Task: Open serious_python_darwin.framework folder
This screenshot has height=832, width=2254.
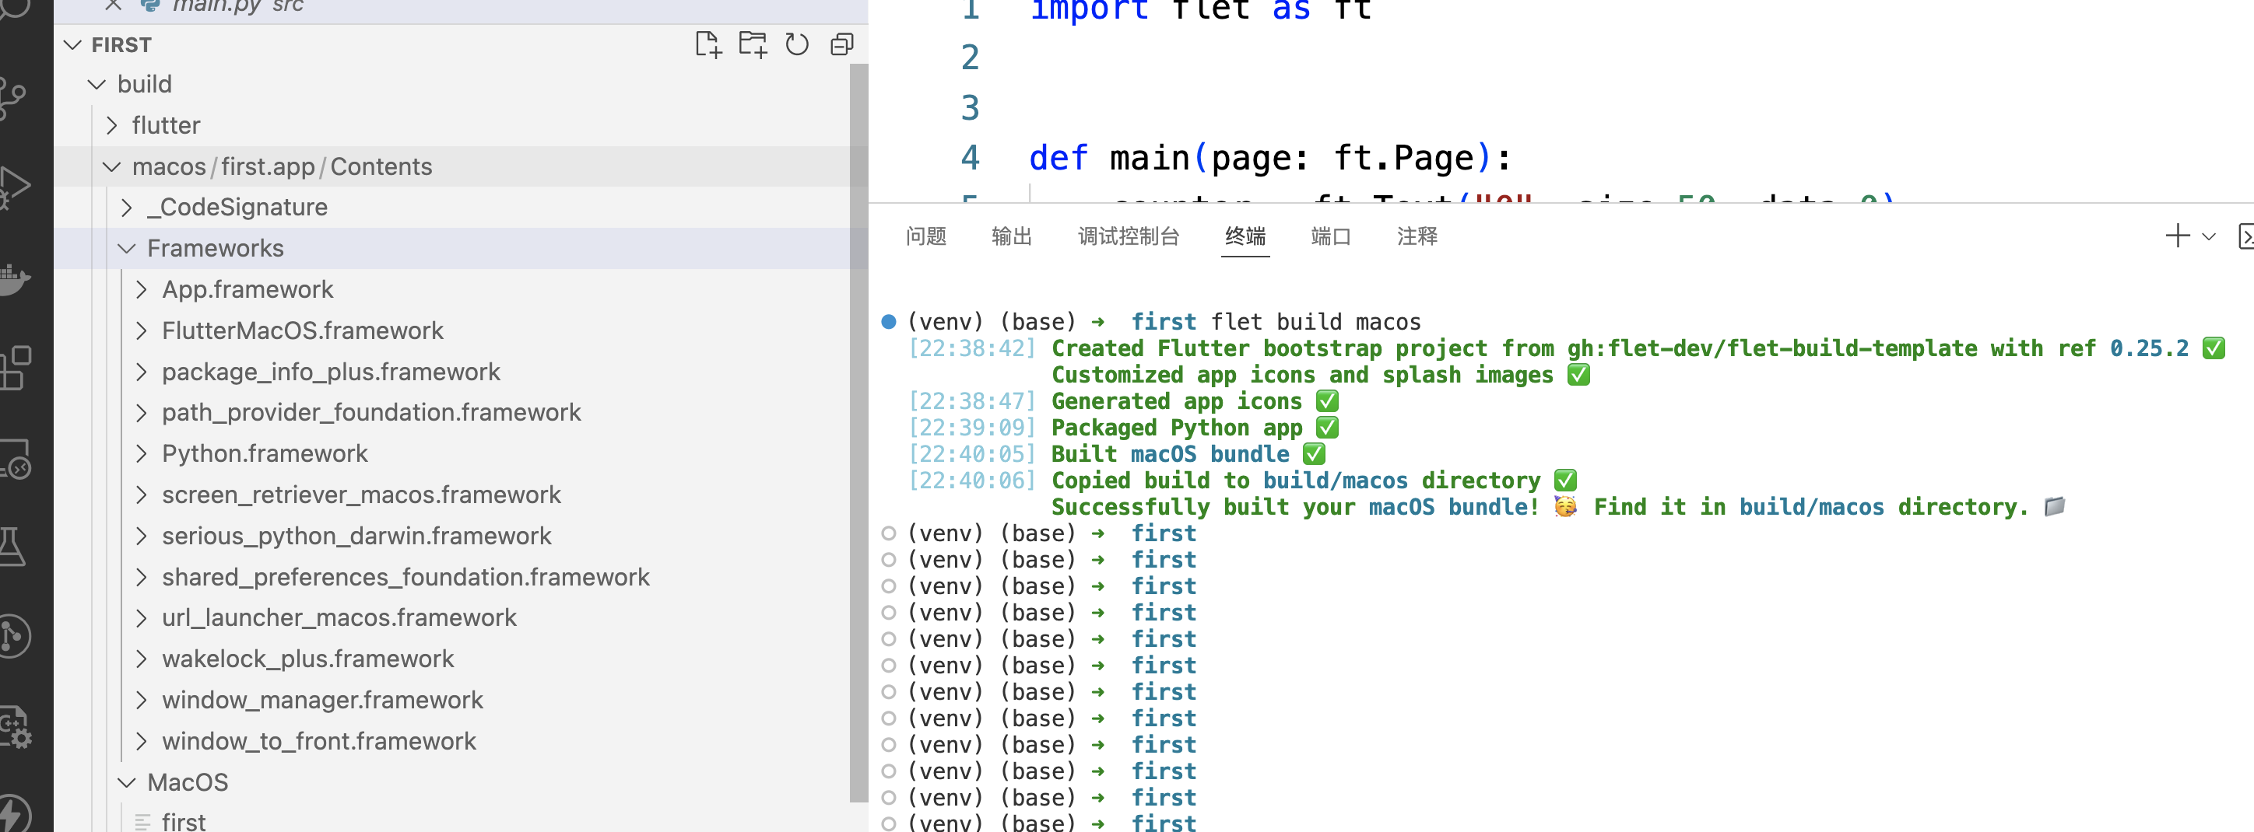Action: click(356, 536)
